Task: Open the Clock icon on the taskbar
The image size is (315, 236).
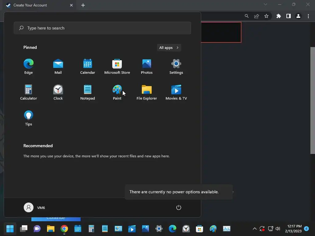Action: pos(186,229)
